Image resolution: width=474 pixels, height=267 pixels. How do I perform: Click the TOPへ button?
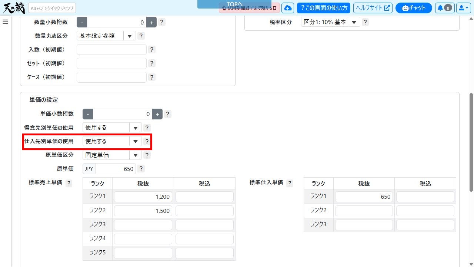[x=234, y=4]
